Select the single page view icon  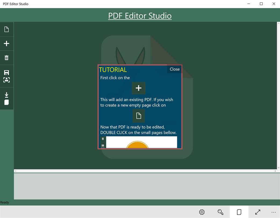[x=239, y=212]
